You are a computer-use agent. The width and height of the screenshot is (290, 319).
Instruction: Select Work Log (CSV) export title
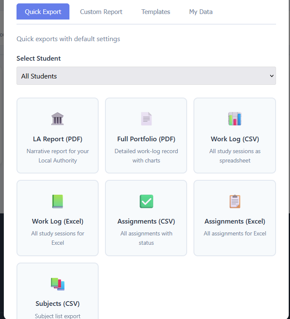(235, 139)
